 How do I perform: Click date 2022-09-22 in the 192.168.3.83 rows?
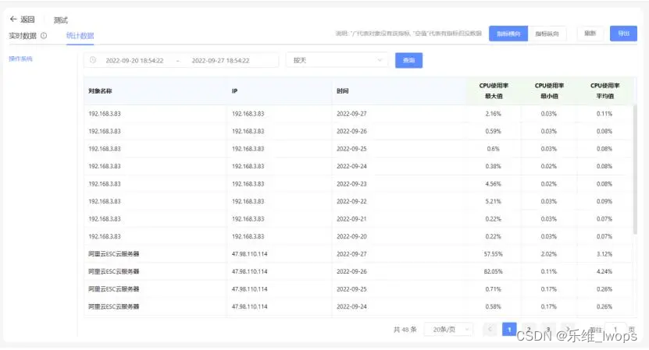point(351,201)
